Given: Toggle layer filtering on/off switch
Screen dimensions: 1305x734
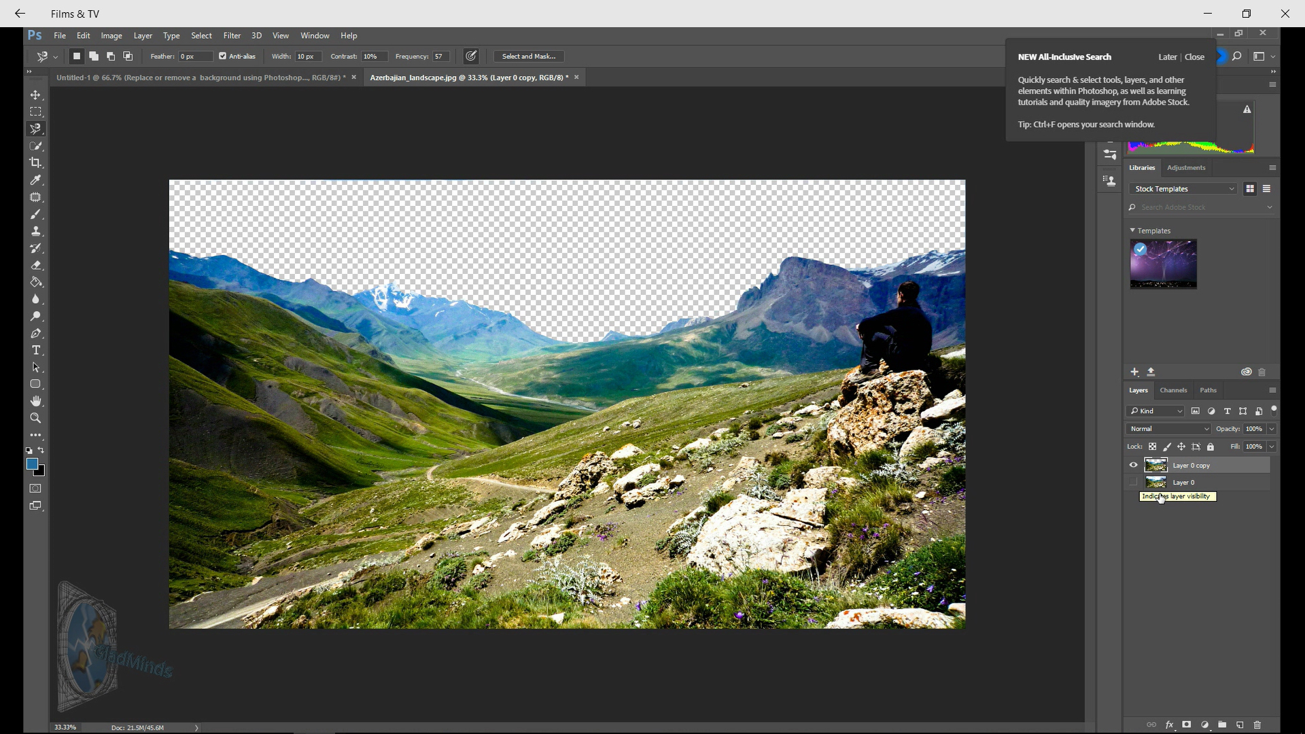Looking at the screenshot, I should [x=1274, y=410].
